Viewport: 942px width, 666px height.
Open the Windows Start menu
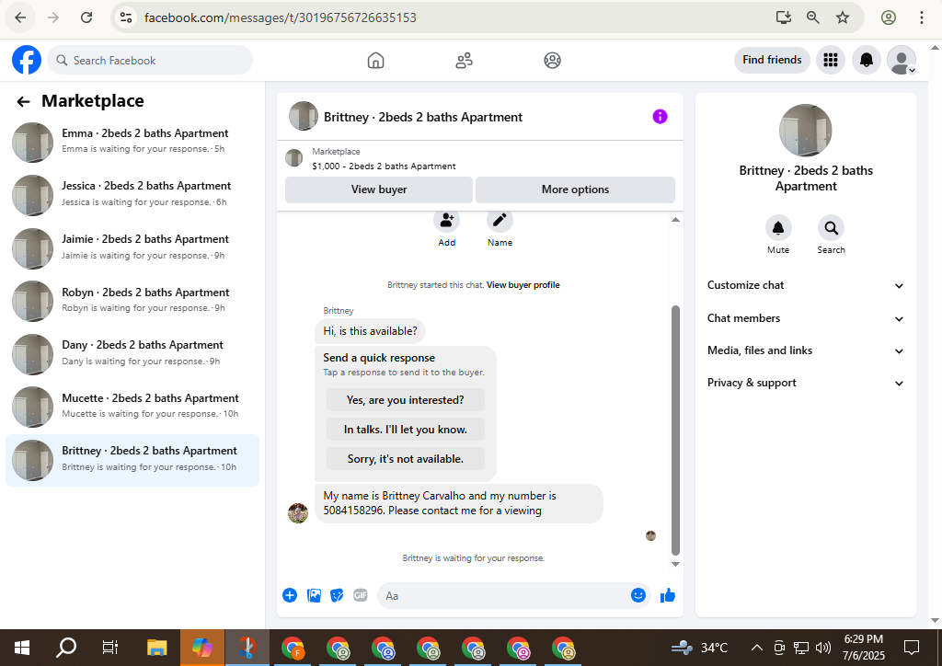(x=22, y=648)
